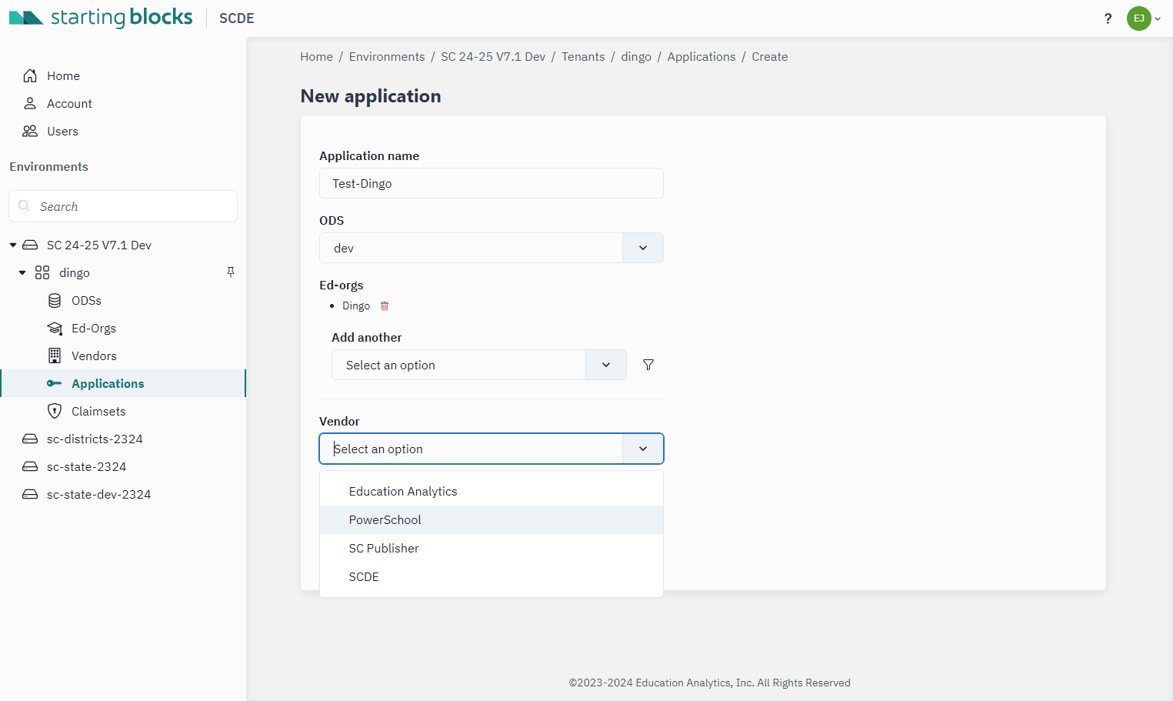
Task: Open the Add another ed-org dropdown
Action: click(606, 365)
